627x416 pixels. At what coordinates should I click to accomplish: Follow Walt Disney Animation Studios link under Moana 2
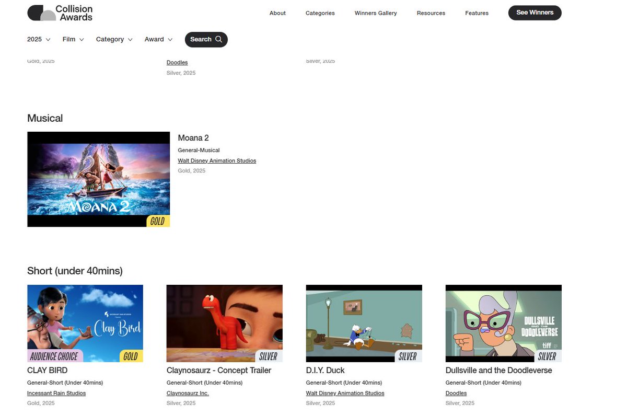[x=217, y=160]
